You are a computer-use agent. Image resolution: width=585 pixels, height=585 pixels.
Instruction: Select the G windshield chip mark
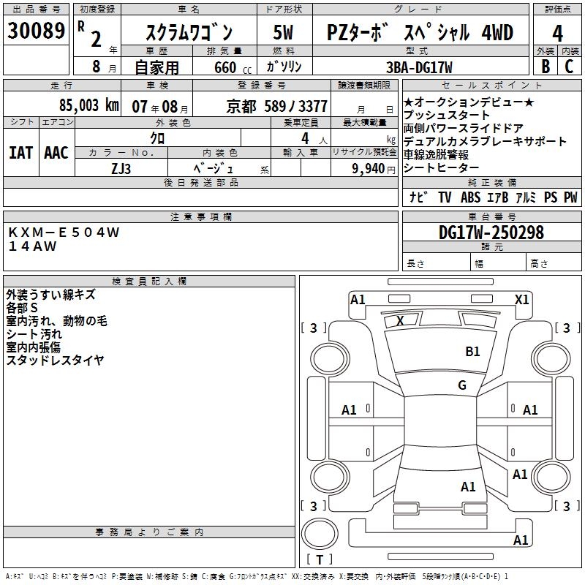point(462,385)
